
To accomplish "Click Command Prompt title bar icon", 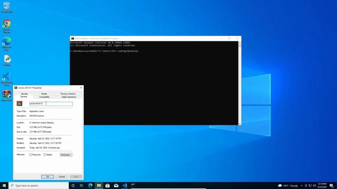I will [x=73, y=38].
